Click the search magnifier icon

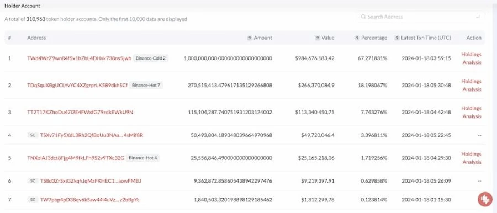tap(363, 17)
